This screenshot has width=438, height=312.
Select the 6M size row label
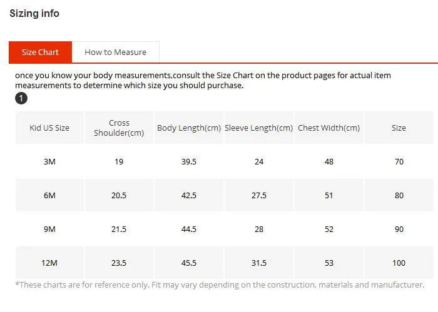coord(49,195)
